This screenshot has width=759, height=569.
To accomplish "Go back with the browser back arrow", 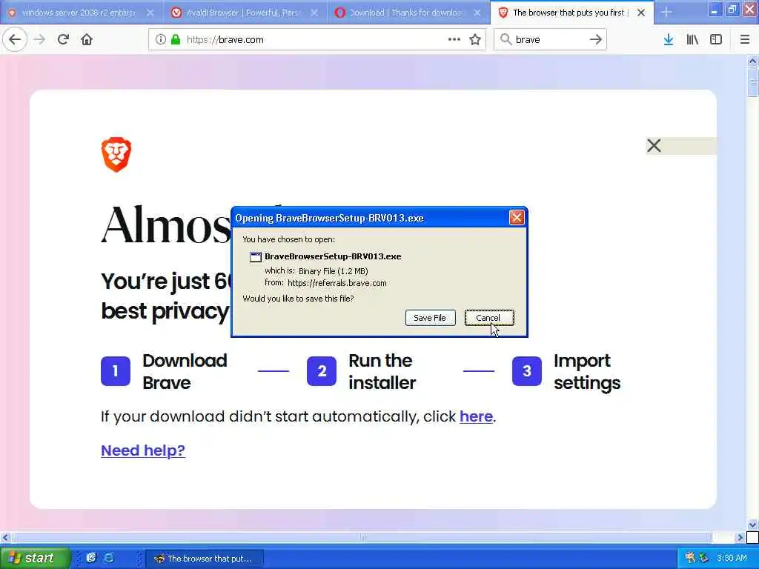I will click(x=15, y=40).
